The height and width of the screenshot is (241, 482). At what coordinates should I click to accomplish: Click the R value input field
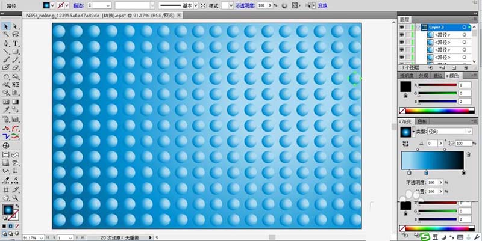click(465, 85)
